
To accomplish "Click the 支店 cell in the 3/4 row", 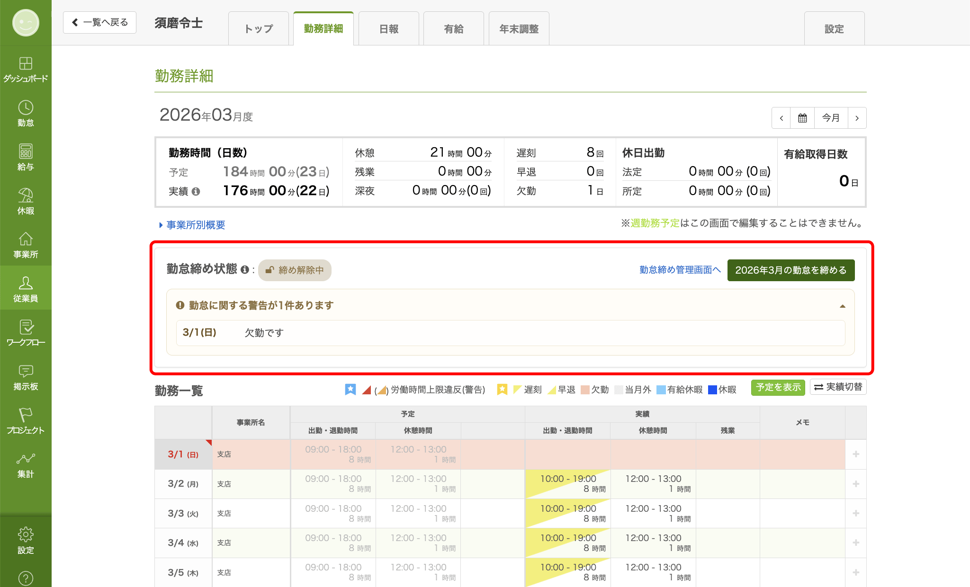I will (x=251, y=543).
